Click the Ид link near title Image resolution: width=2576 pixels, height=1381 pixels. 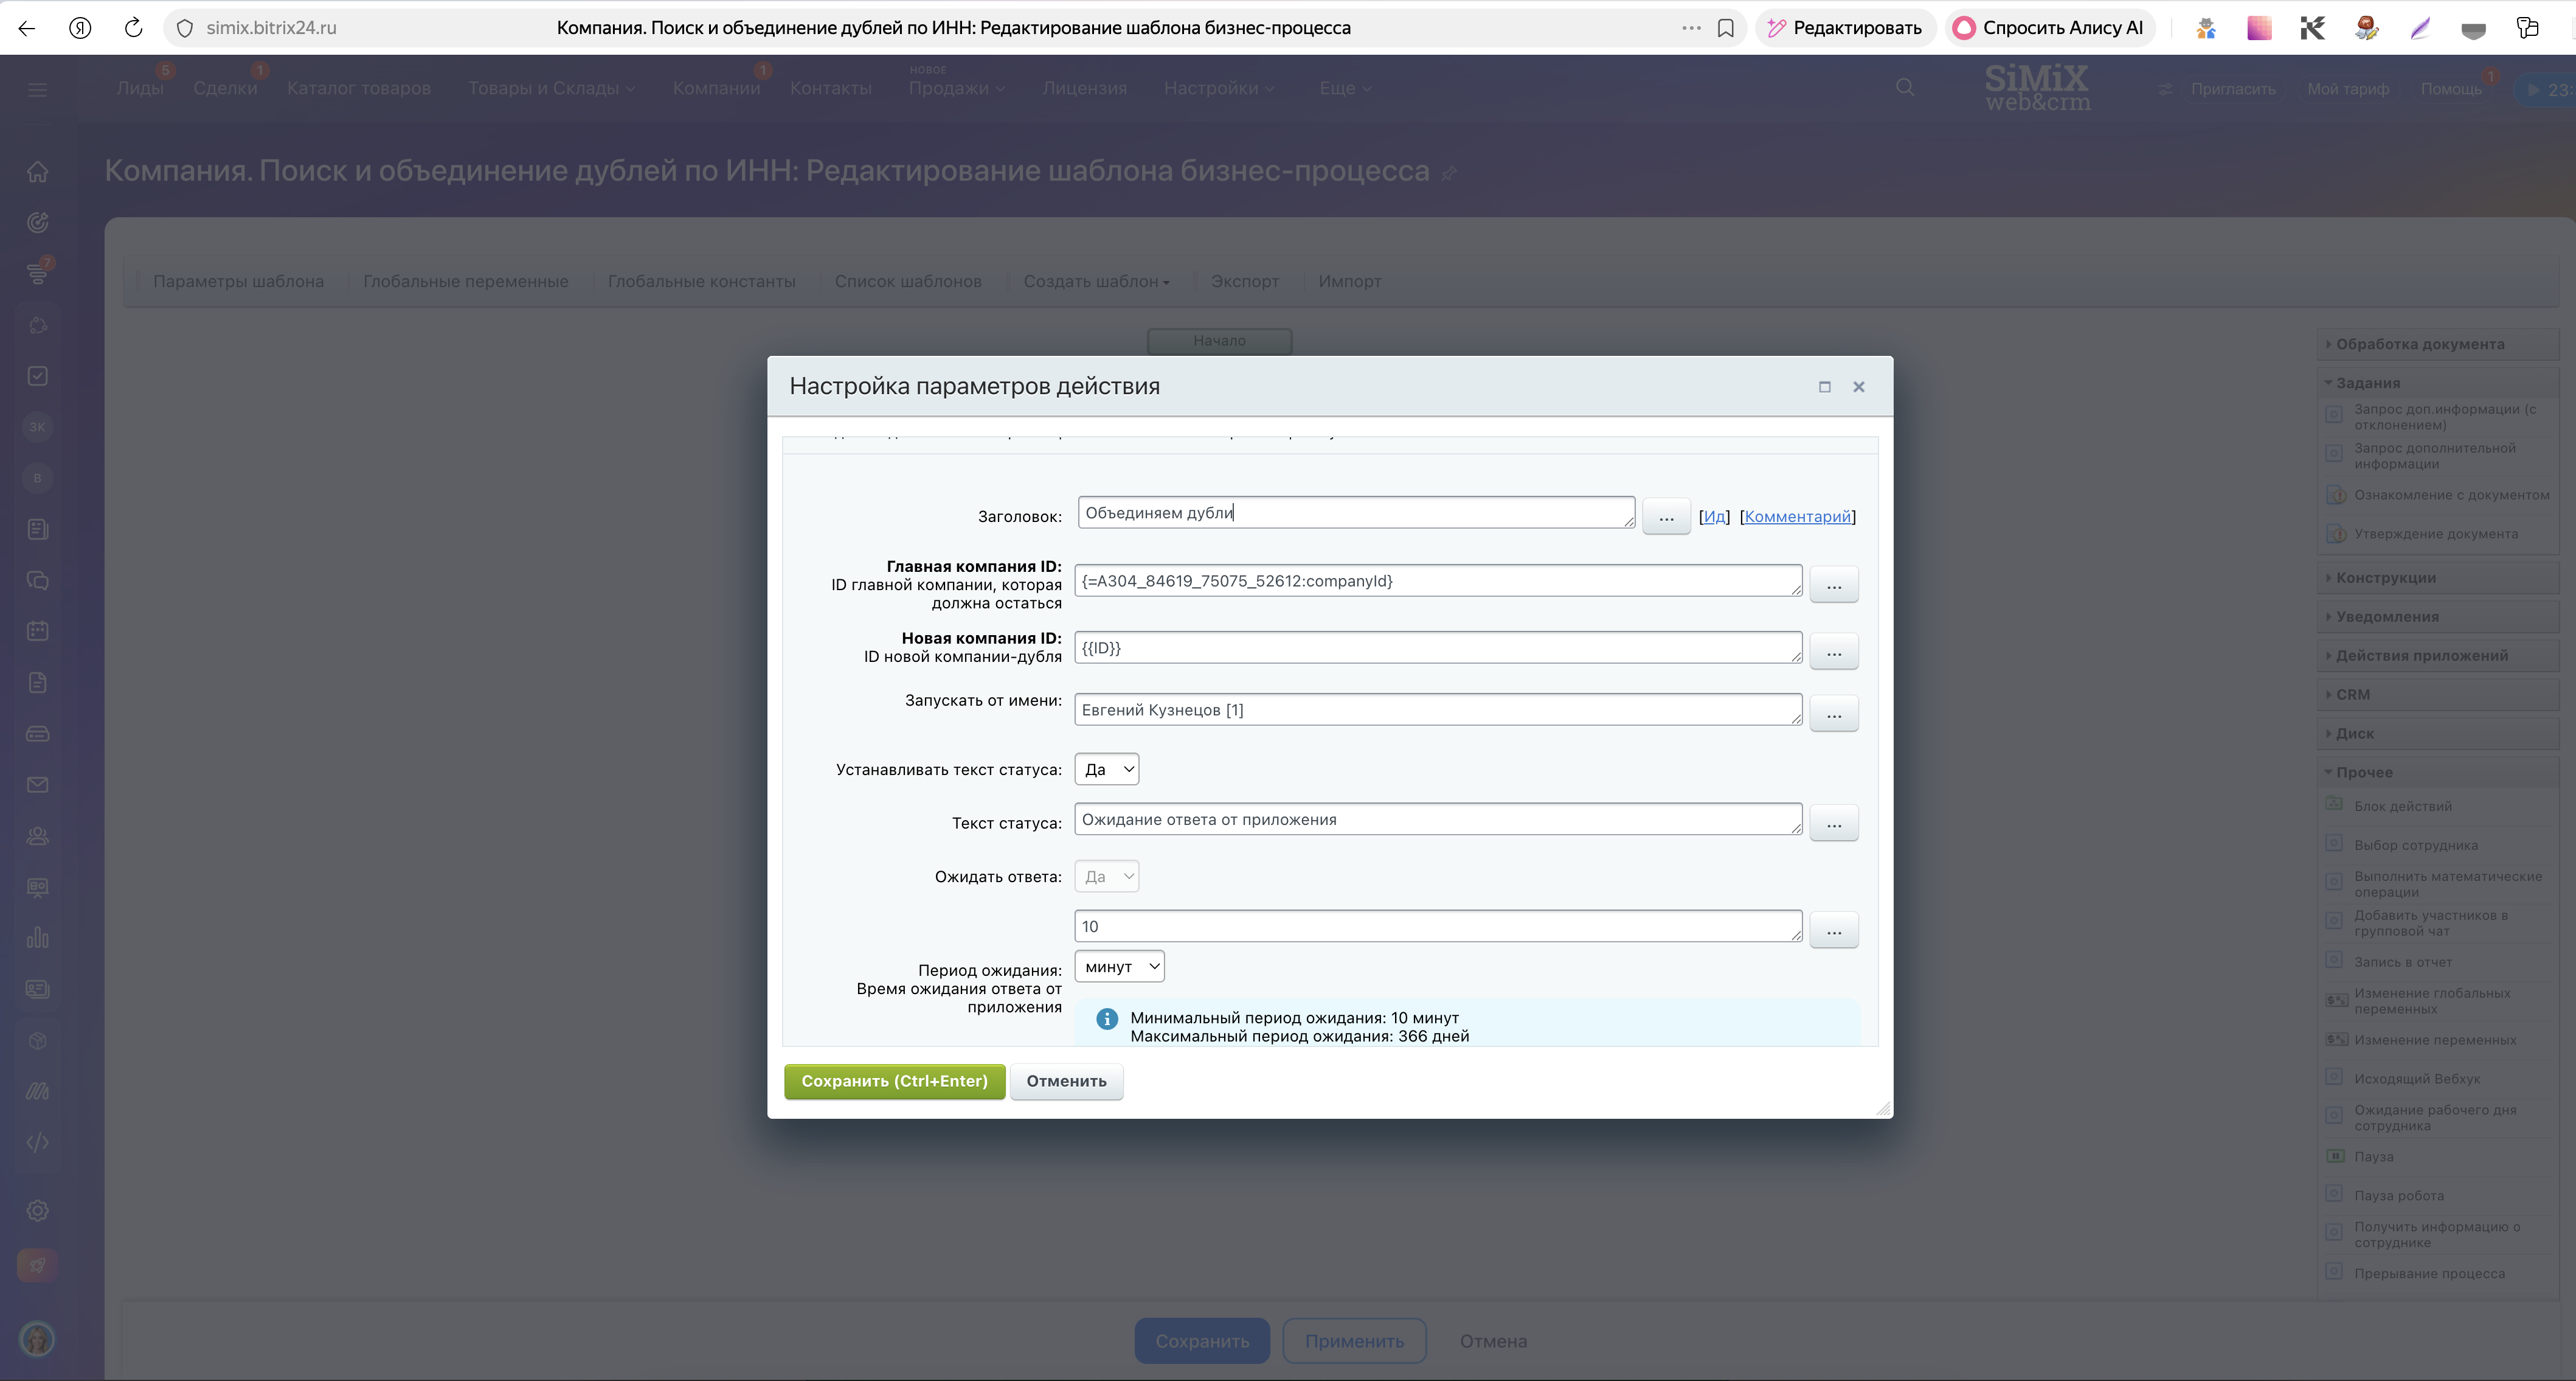pyautogui.click(x=1714, y=517)
